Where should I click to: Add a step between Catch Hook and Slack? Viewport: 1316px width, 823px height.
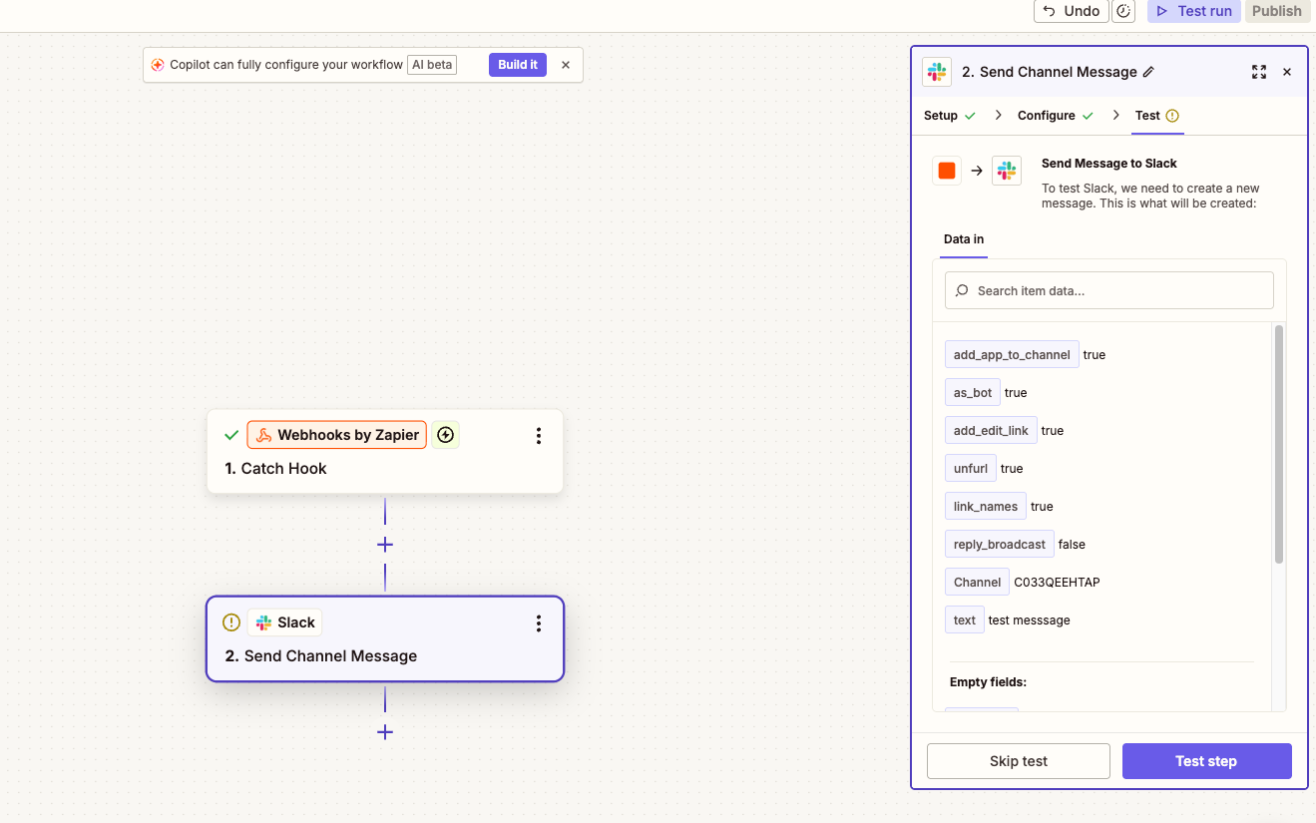click(x=385, y=545)
